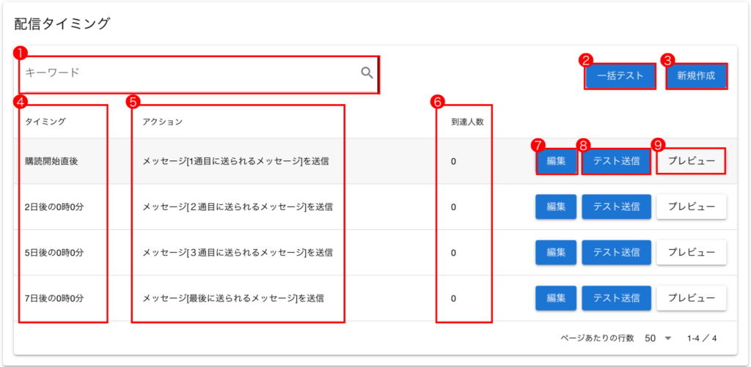This screenshot has height=367, width=751.
Task: Click the search magnifier icon
Action: (x=367, y=73)
